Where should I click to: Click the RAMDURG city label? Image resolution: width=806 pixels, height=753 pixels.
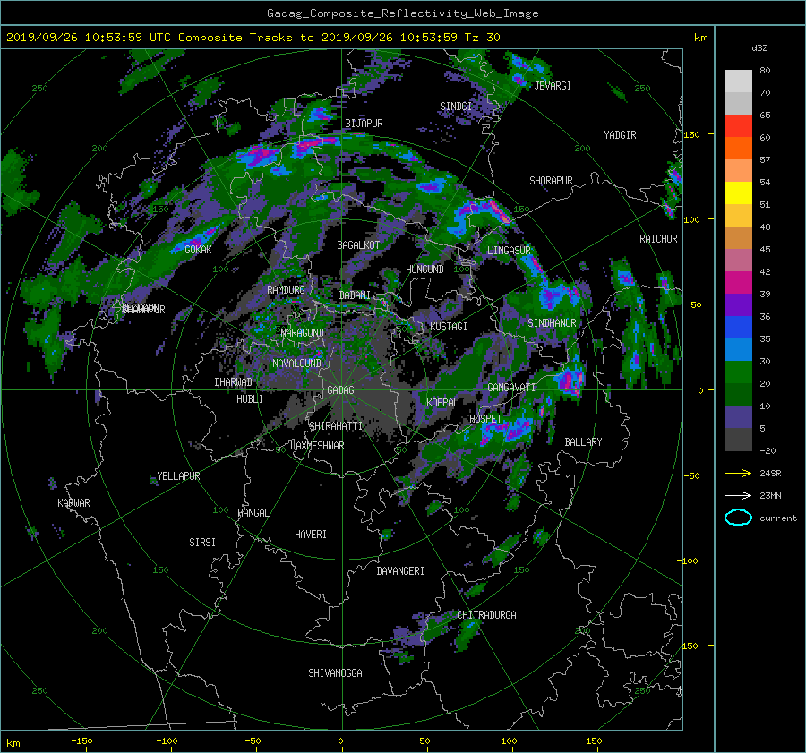pyautogui.click(x=286, y=290)
